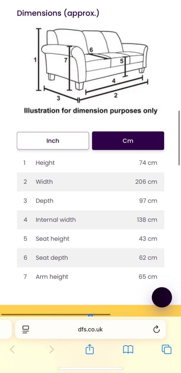
Task: Select the Internal width 138 cm row
Action: click(x=90, y=220)
